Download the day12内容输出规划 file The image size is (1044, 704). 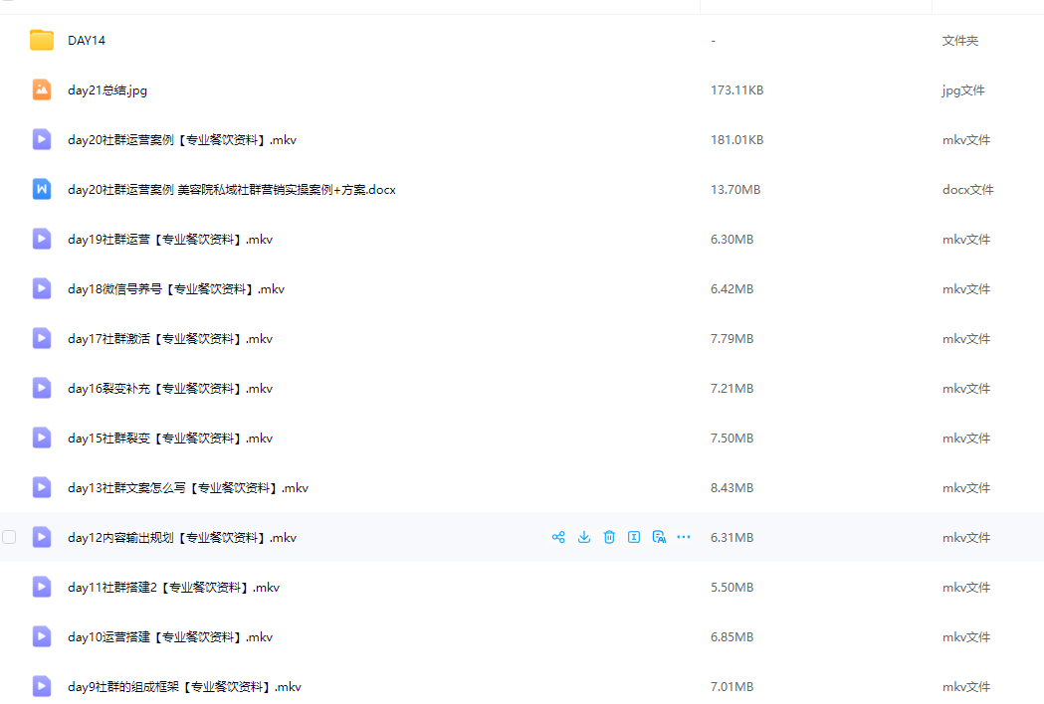(x=584, y=537)
